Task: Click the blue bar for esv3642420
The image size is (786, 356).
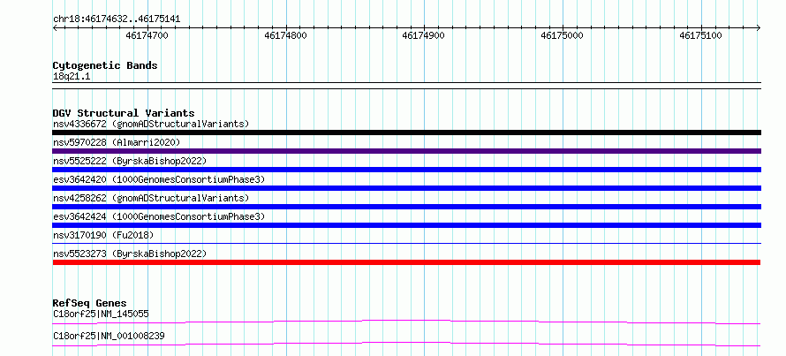Action: [x=406, y=188]
